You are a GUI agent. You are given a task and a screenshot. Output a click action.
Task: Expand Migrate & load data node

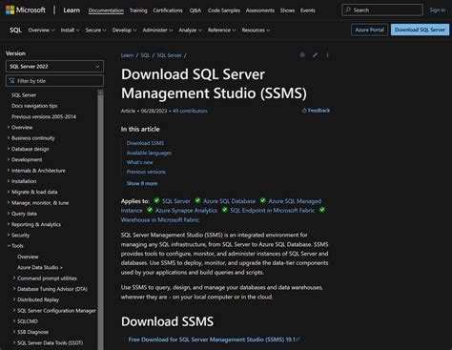pyautogui.click(x=9, y=192)
